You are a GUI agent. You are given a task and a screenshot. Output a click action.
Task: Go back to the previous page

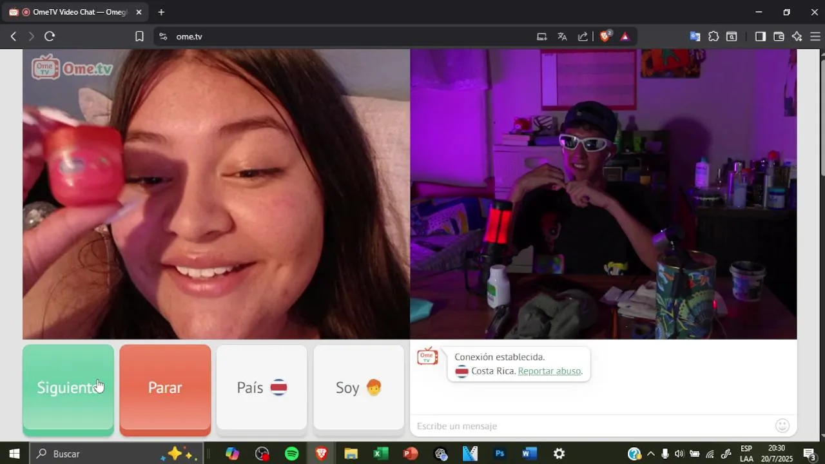coord(13,37)
